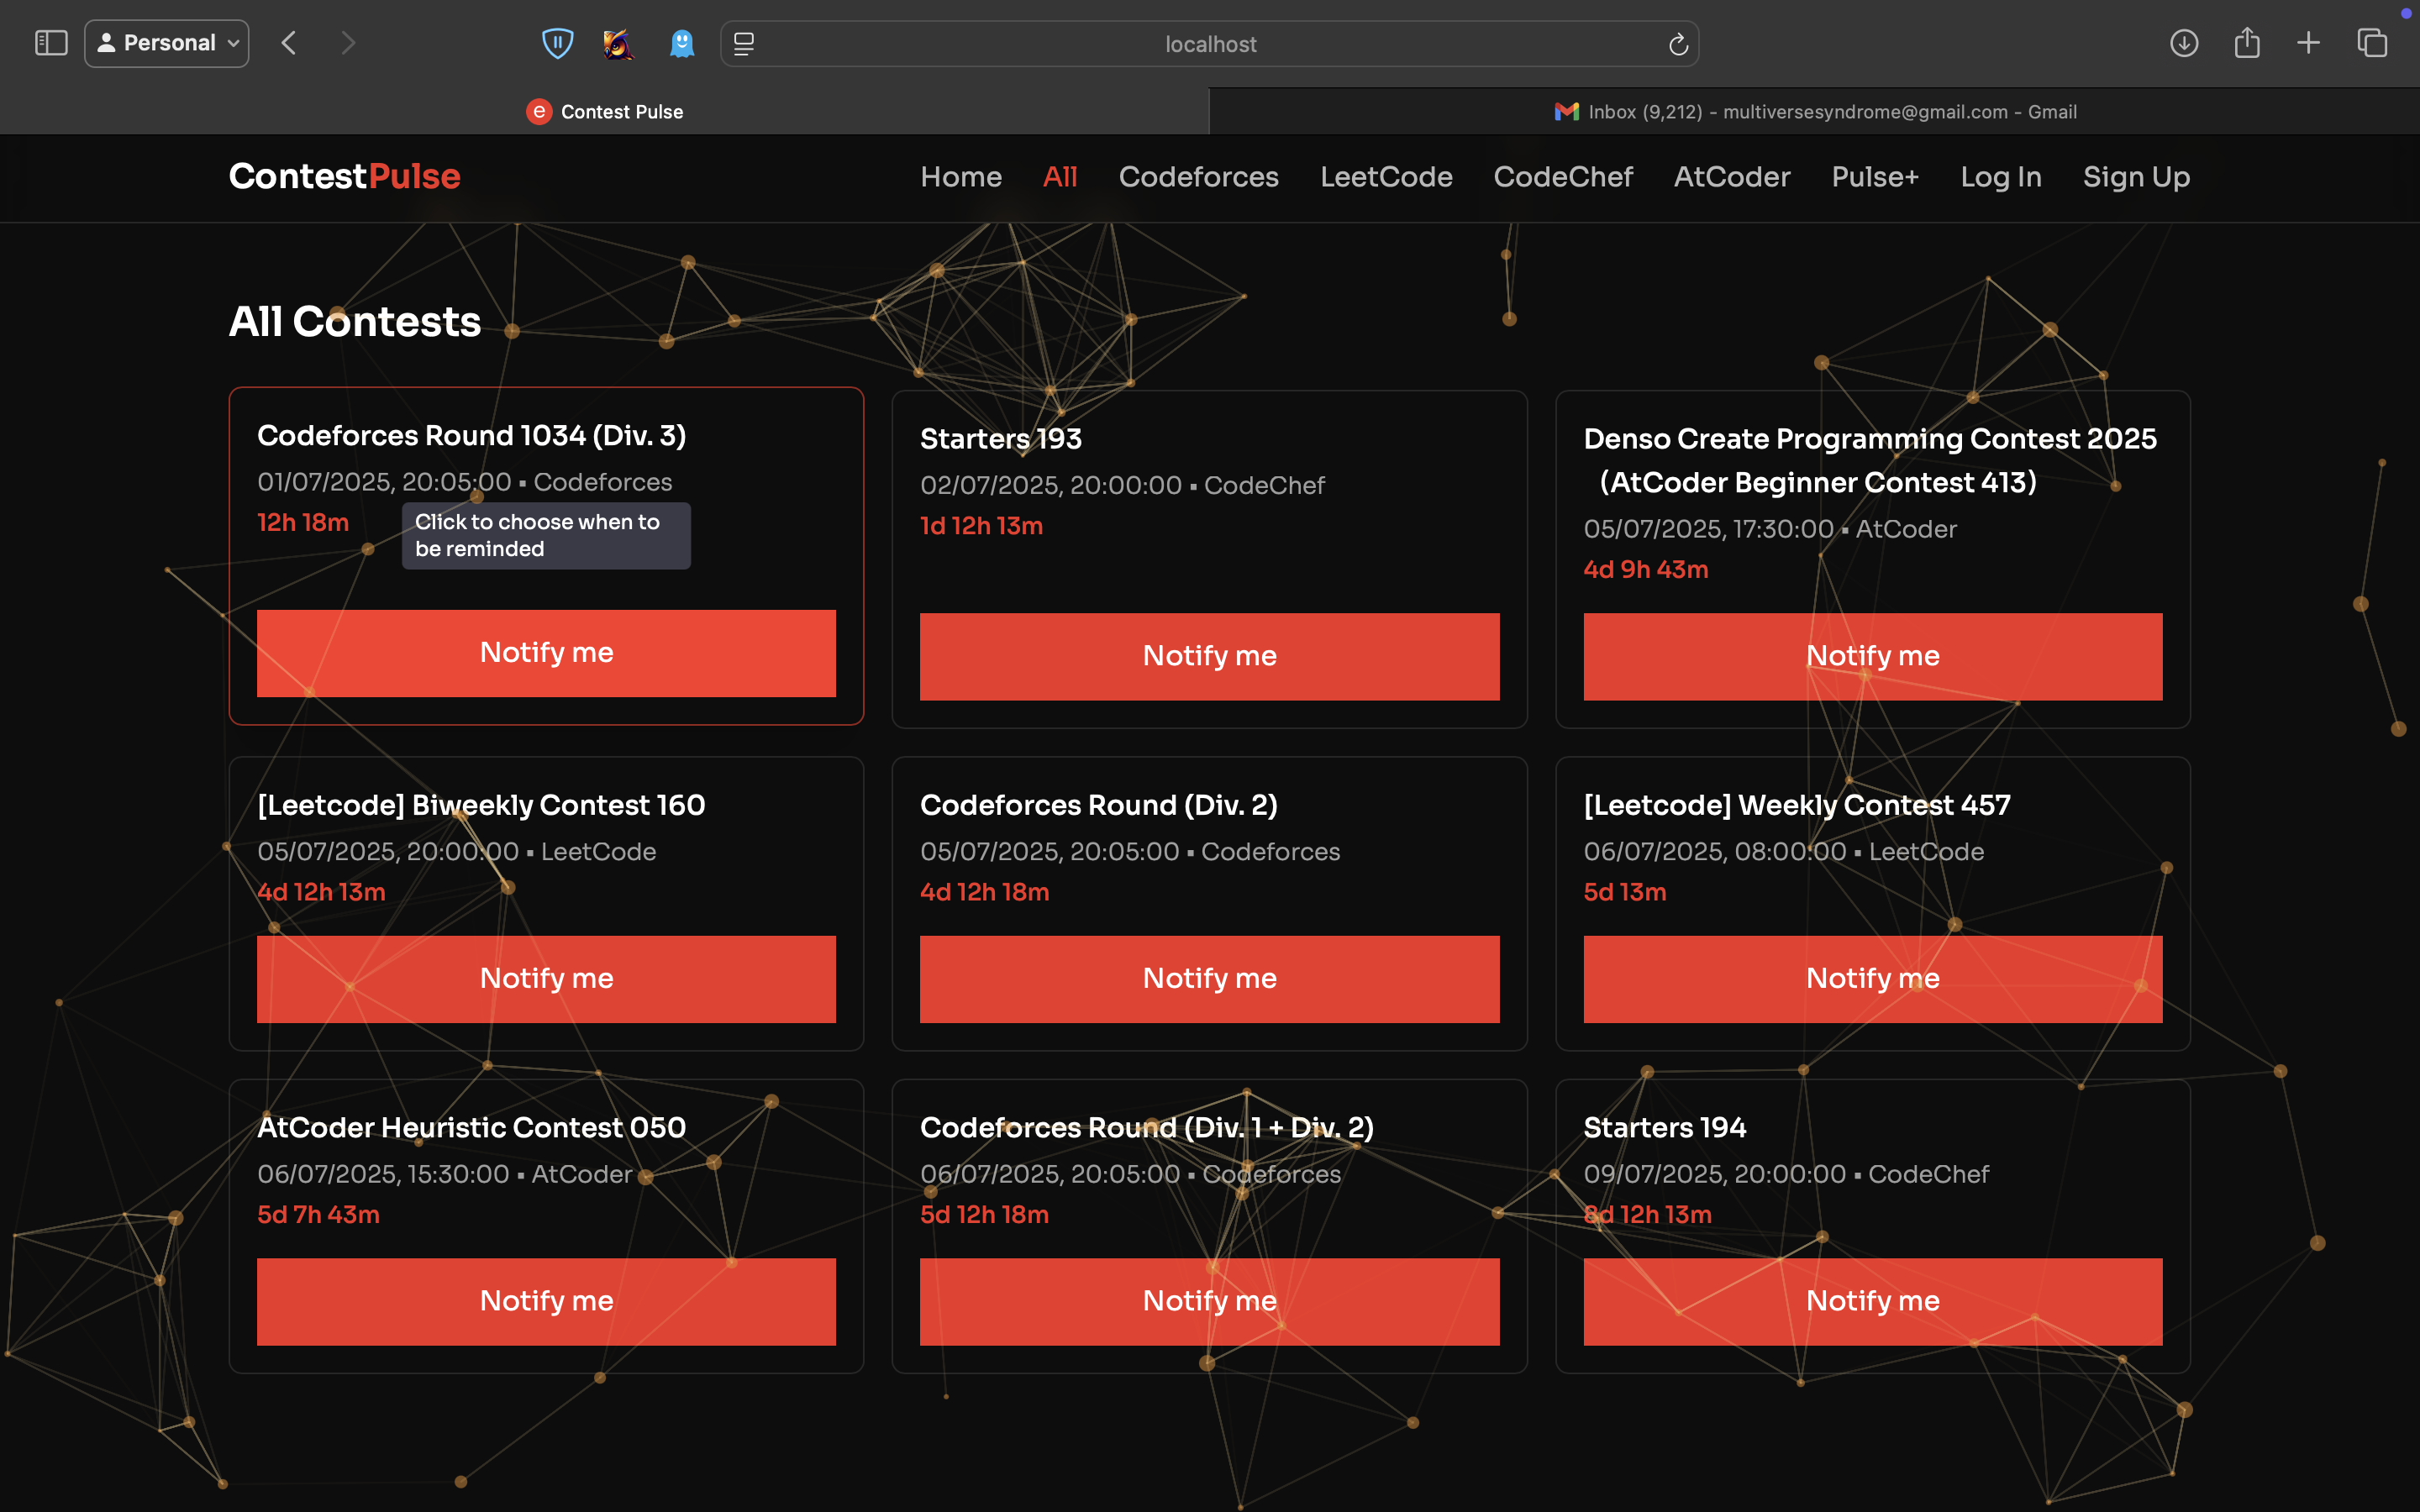This screenshot has width=2420, height=1512.
Task: Go forward with the forward arrow
Action: pos(348,43)
